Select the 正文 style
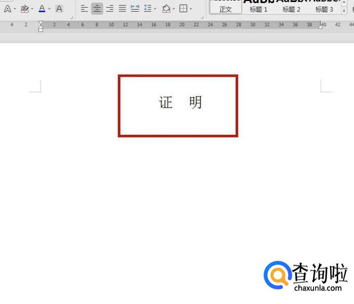The image size is (354, 304). [x=226, y=8]
